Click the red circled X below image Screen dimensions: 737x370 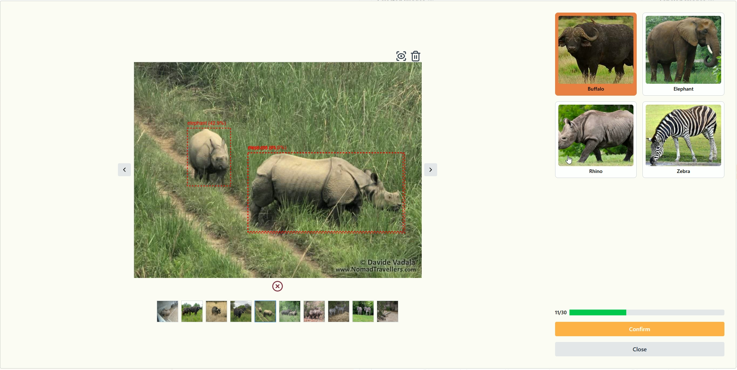tap(278, 286)
